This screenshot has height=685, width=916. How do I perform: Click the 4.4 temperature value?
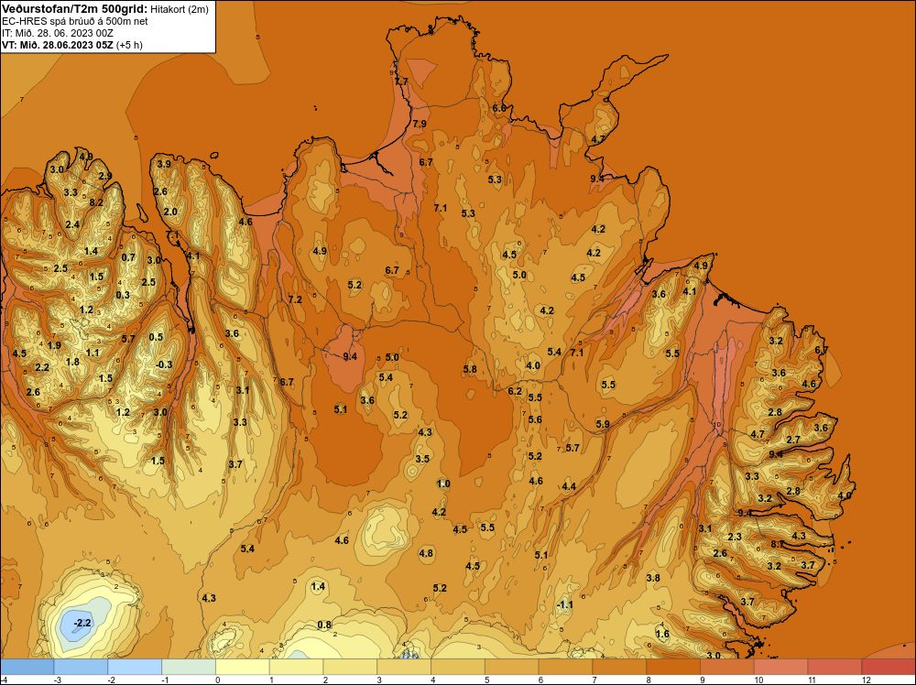tap(569, 486)
